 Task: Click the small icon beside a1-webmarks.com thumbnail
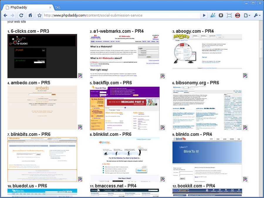coord(163,76)
